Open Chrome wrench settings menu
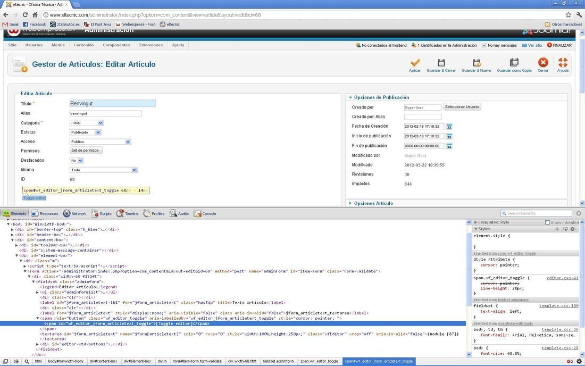 [x=579, y=15]
